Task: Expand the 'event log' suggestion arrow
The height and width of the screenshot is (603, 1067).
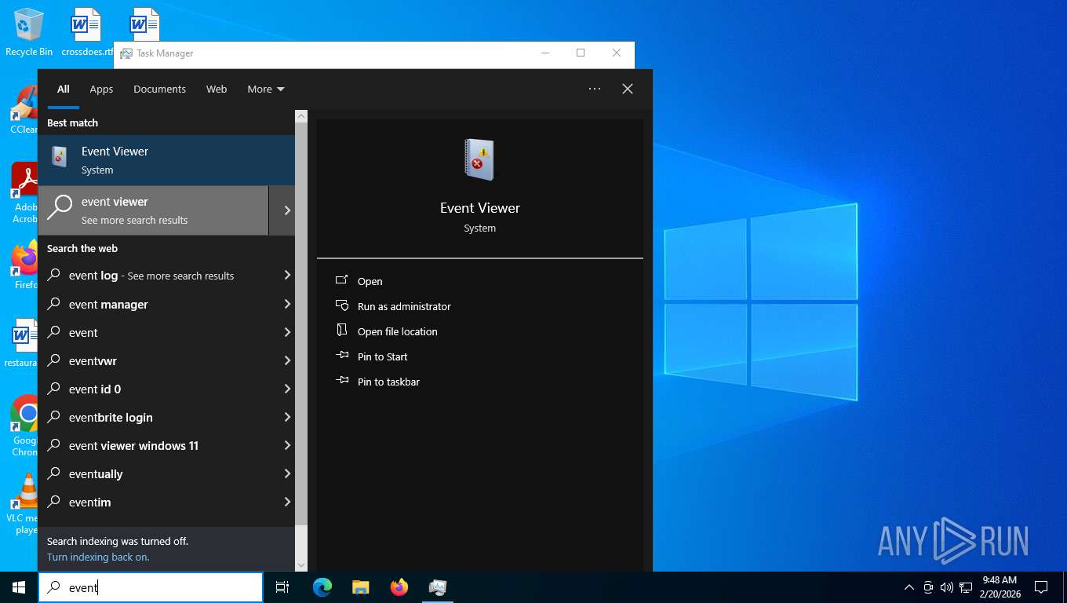Action: (x=287, y=276)
